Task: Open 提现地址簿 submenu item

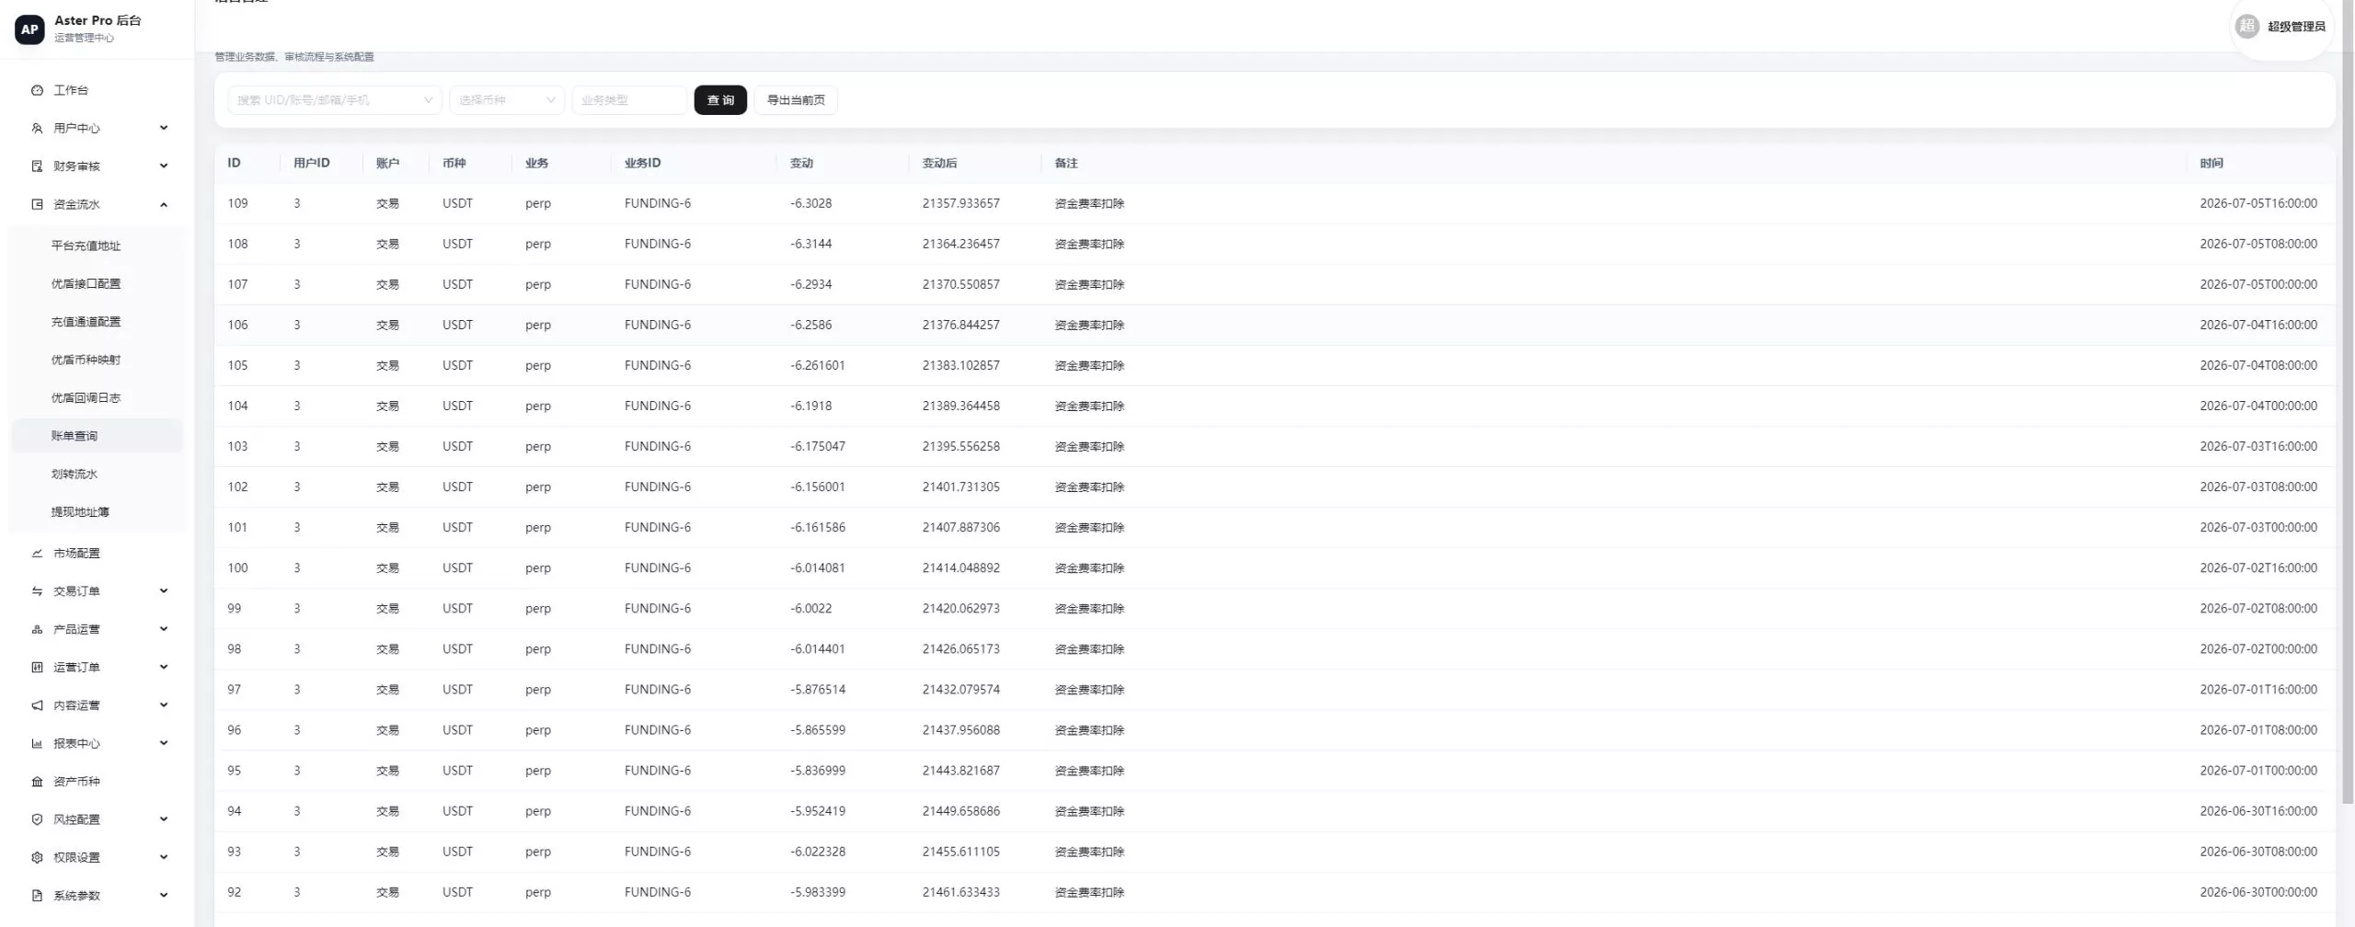Action: tap(97, 512)
